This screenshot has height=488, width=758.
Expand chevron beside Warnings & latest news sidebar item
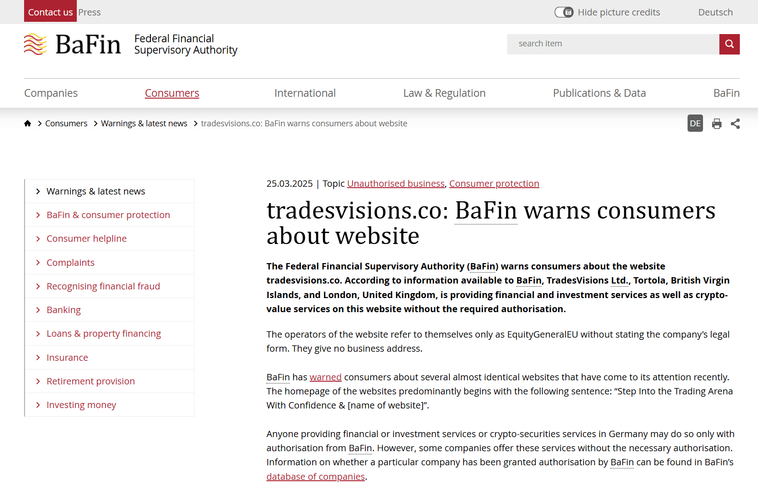(x=38, y=191)
